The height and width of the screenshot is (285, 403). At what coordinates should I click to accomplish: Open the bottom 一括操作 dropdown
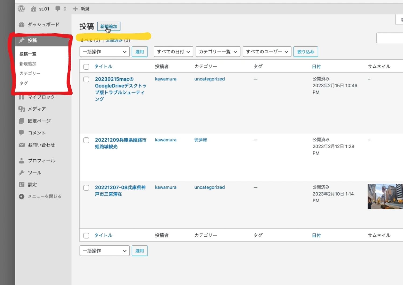coord(105,251)
